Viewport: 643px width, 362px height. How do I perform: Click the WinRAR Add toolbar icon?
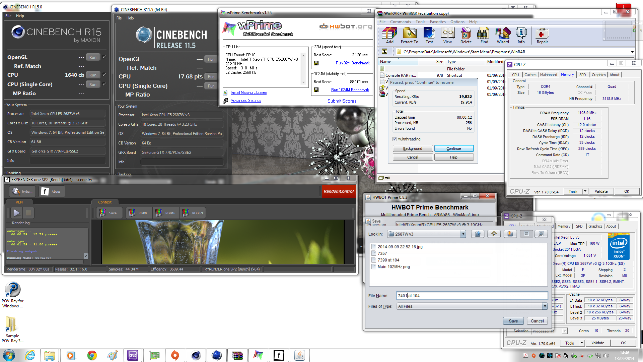389,36
